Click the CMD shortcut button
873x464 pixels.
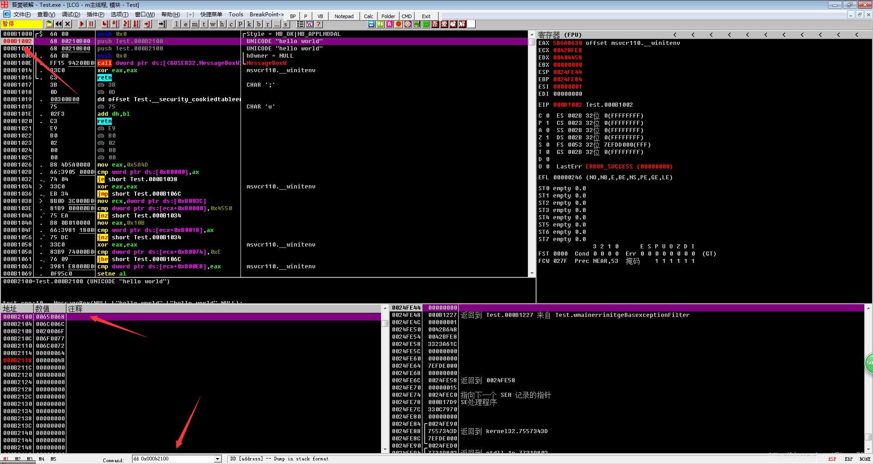pyautogui.click(x=406, y=16)
